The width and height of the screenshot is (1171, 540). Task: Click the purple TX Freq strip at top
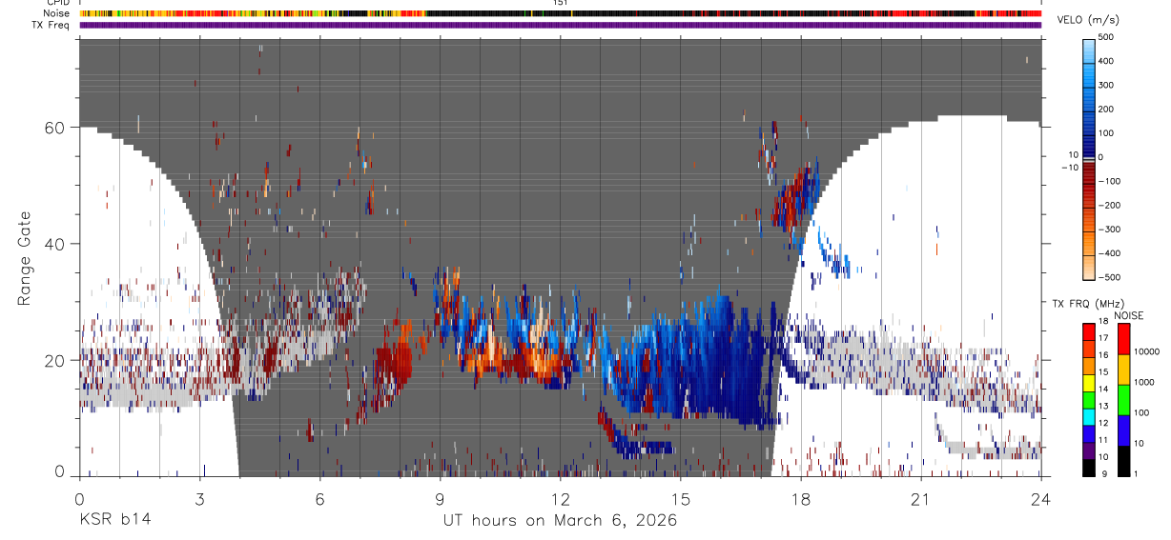(561, 25)
